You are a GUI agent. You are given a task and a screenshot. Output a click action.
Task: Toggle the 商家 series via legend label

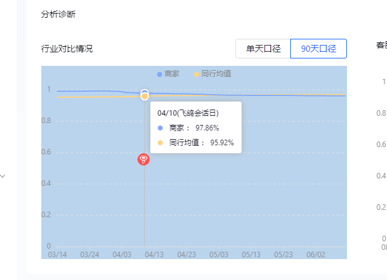tap(172, 74)
